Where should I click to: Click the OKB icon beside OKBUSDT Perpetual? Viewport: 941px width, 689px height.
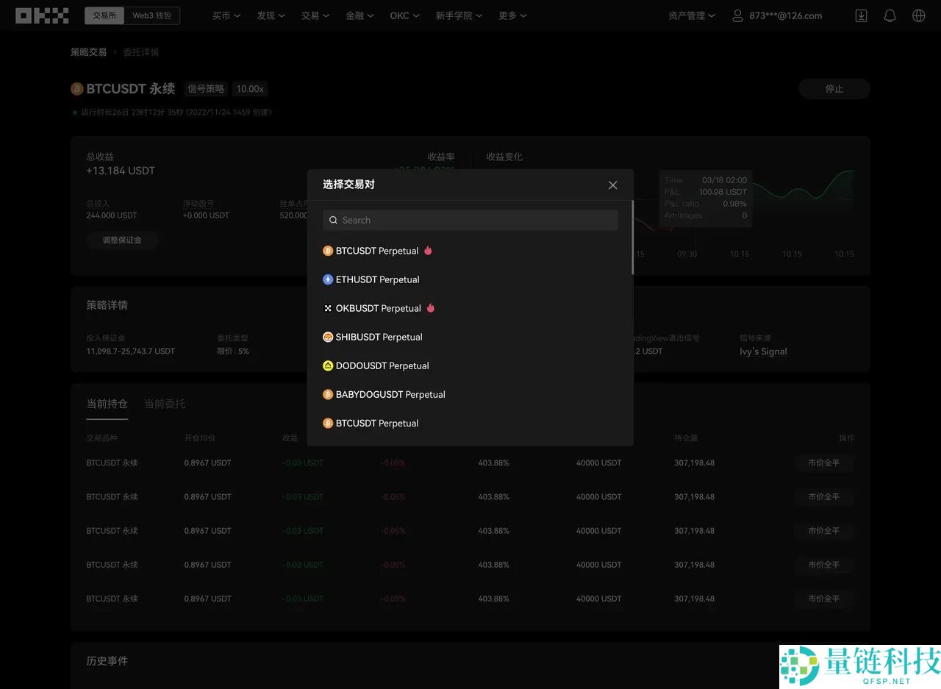pos(327,308)
